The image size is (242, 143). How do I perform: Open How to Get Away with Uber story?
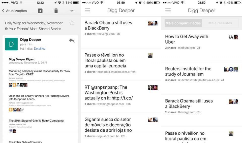(187, 39)
